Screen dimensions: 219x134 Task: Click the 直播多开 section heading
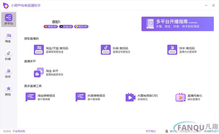click(x=30, y=61)
